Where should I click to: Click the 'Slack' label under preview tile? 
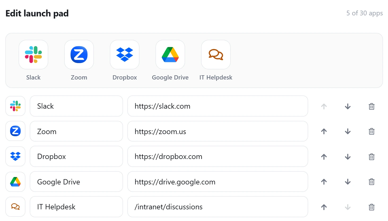tap(33, 77)
